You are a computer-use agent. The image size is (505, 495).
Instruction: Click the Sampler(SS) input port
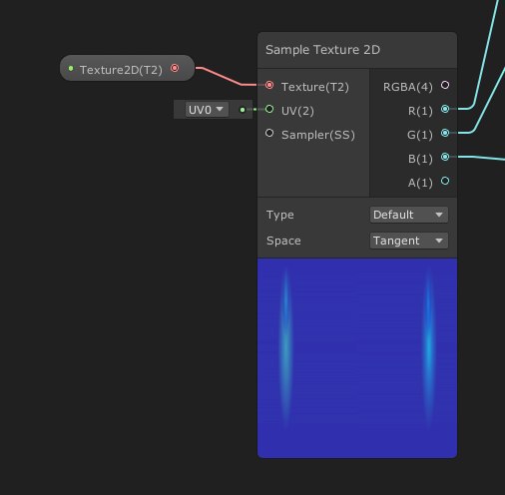tap(269, 133)
